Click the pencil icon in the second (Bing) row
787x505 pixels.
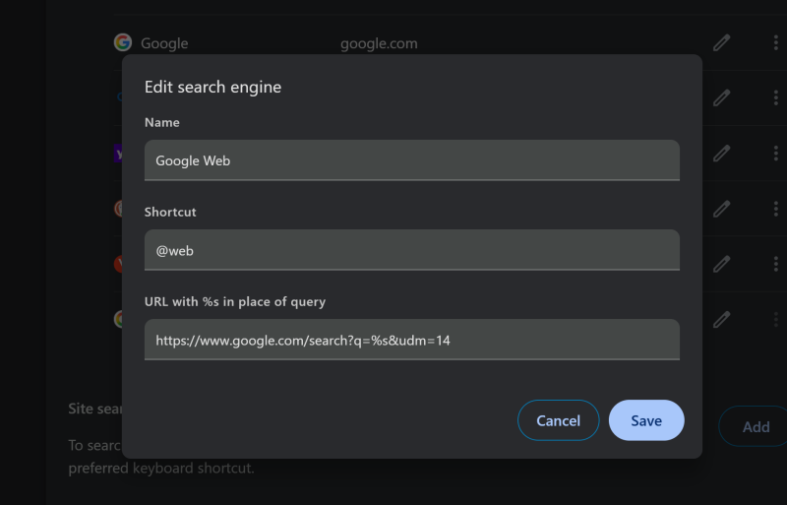pos(721,98)
